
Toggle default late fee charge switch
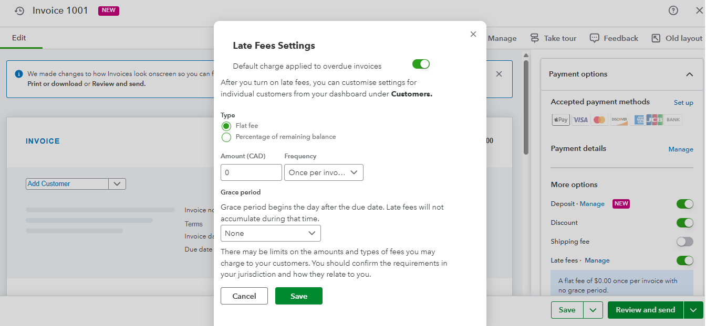[421, 64]
